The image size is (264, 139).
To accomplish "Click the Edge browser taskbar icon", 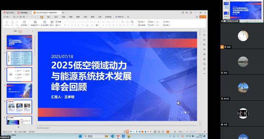I will [x=113, y=136].
